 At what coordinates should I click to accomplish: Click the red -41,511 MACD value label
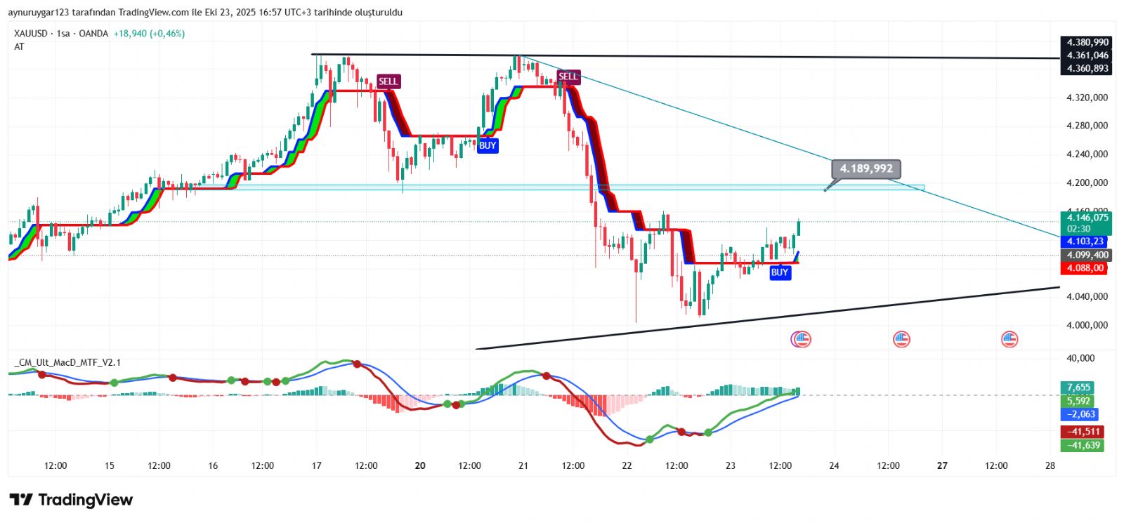pyautogui.click(x=1083, y=432)
